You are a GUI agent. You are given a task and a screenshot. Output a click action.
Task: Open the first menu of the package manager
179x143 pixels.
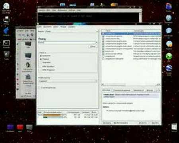pyautogui.click(x=39, y=27)
